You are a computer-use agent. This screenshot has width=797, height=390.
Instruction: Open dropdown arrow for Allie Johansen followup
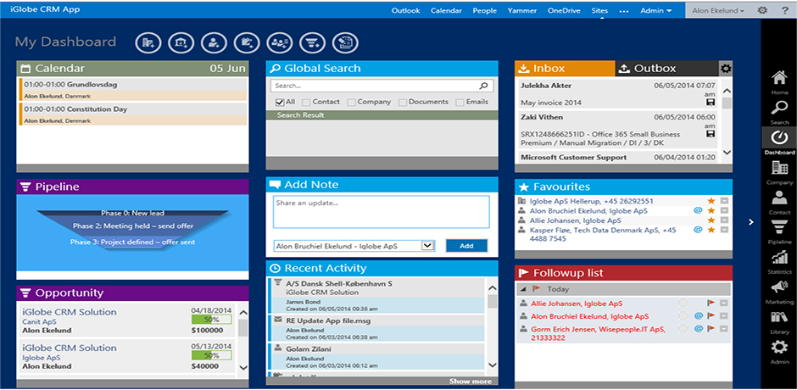click(724, 303)
